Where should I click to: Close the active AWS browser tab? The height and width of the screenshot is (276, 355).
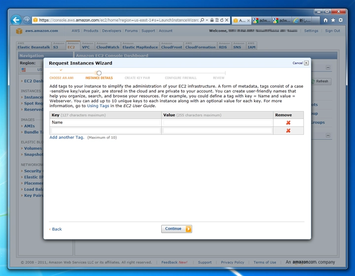[x=248, y=21]
